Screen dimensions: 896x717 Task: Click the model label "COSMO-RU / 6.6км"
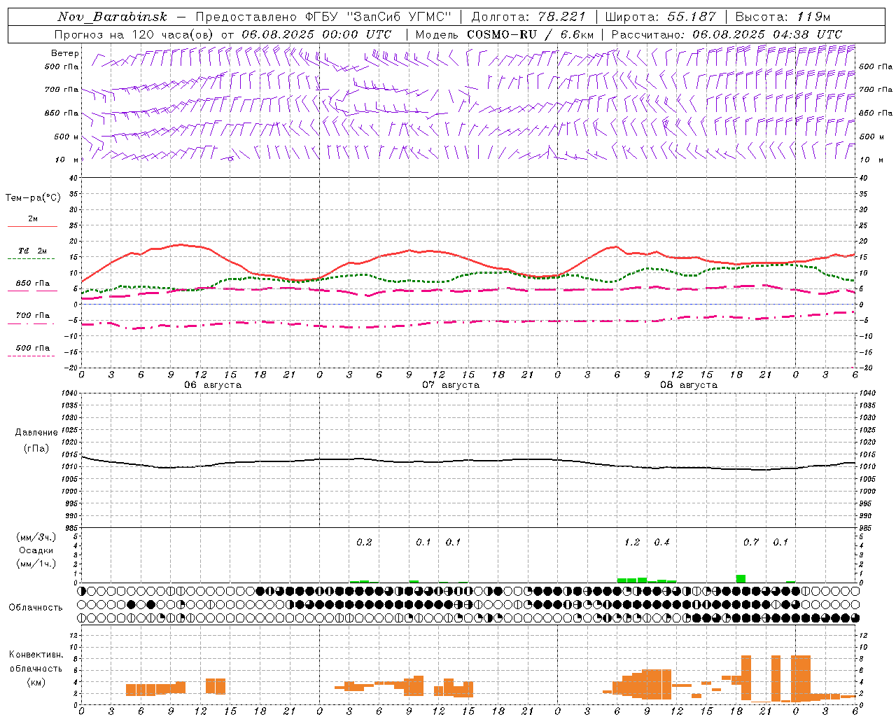(x=530, y=34)
